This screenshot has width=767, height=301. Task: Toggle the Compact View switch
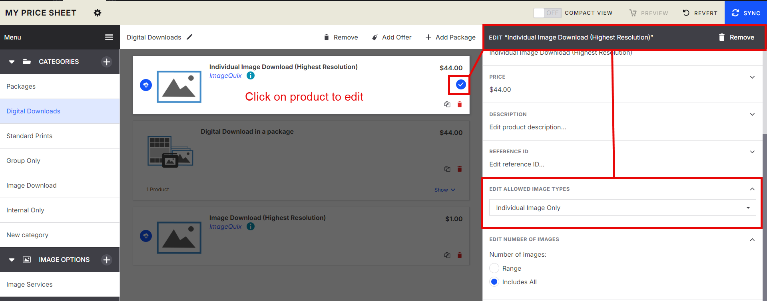(x=547, y=13)
